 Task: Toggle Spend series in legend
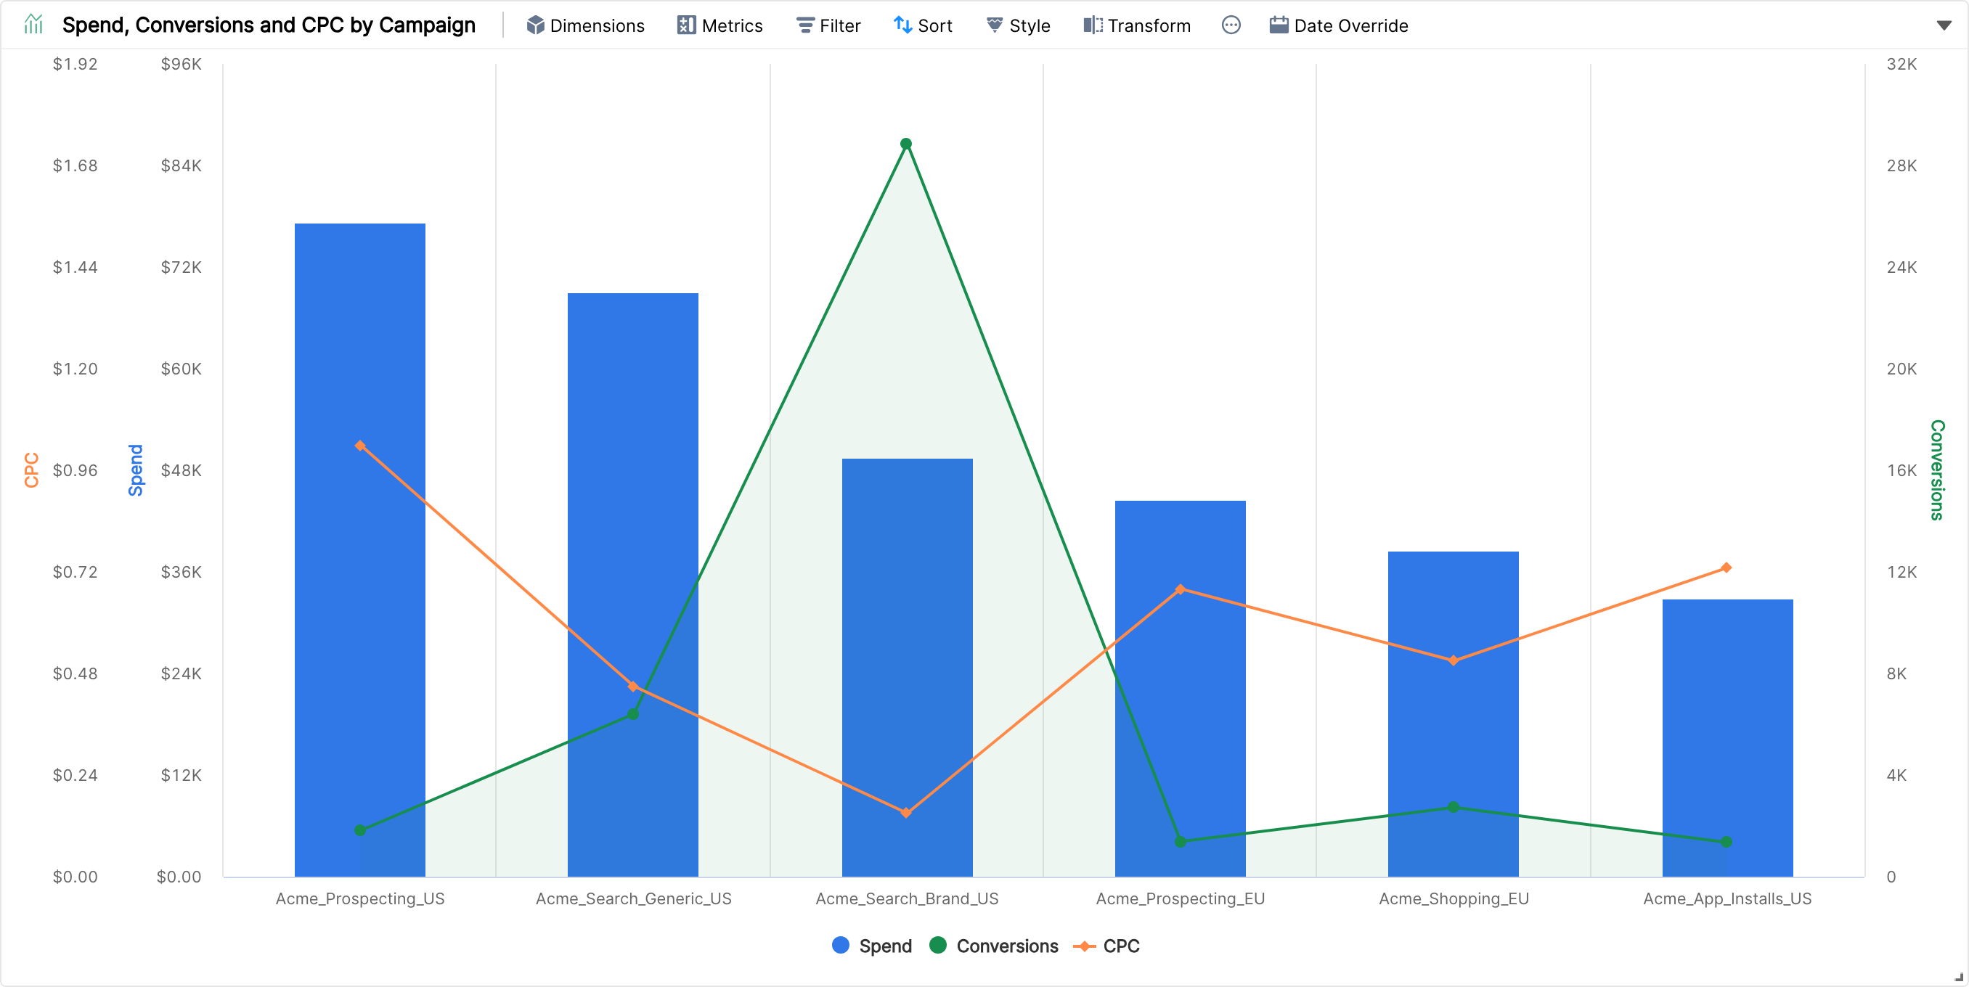pos(872,946)
